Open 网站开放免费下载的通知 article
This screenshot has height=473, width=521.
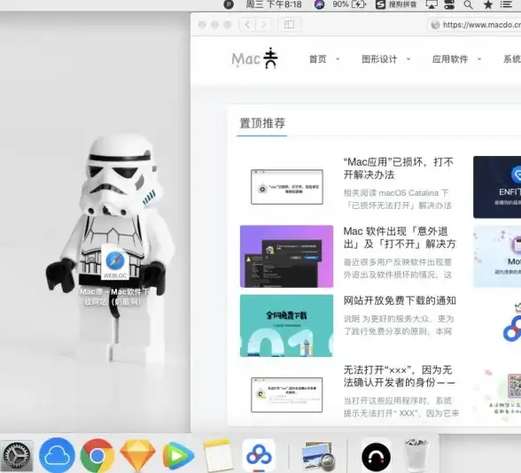point(400,300)
